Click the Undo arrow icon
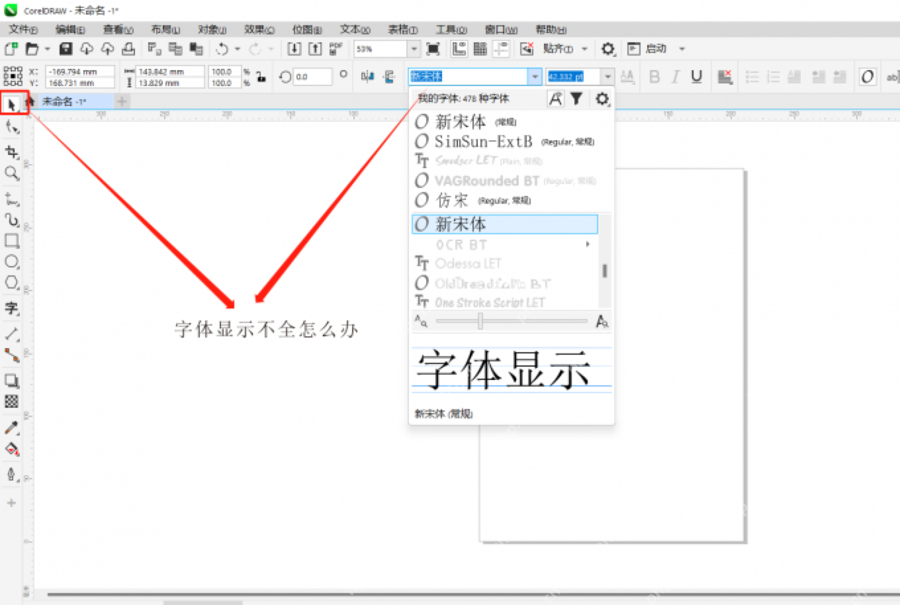 pyautogui.click(x=222, y=48)
